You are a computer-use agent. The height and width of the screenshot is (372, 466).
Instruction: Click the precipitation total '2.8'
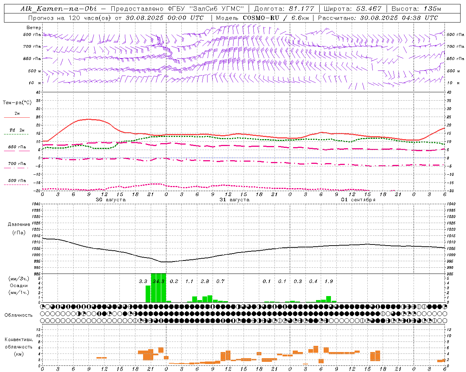[205, 282]
